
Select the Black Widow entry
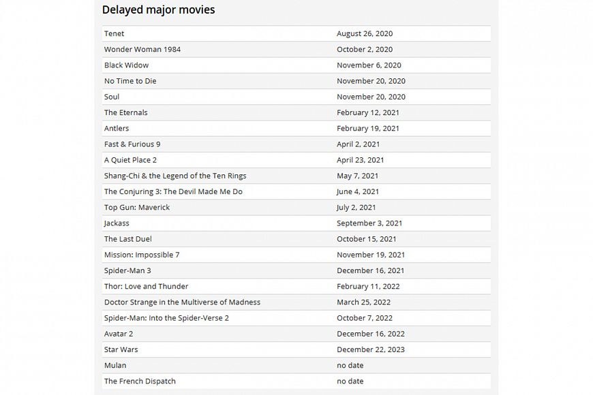point(126,65)
